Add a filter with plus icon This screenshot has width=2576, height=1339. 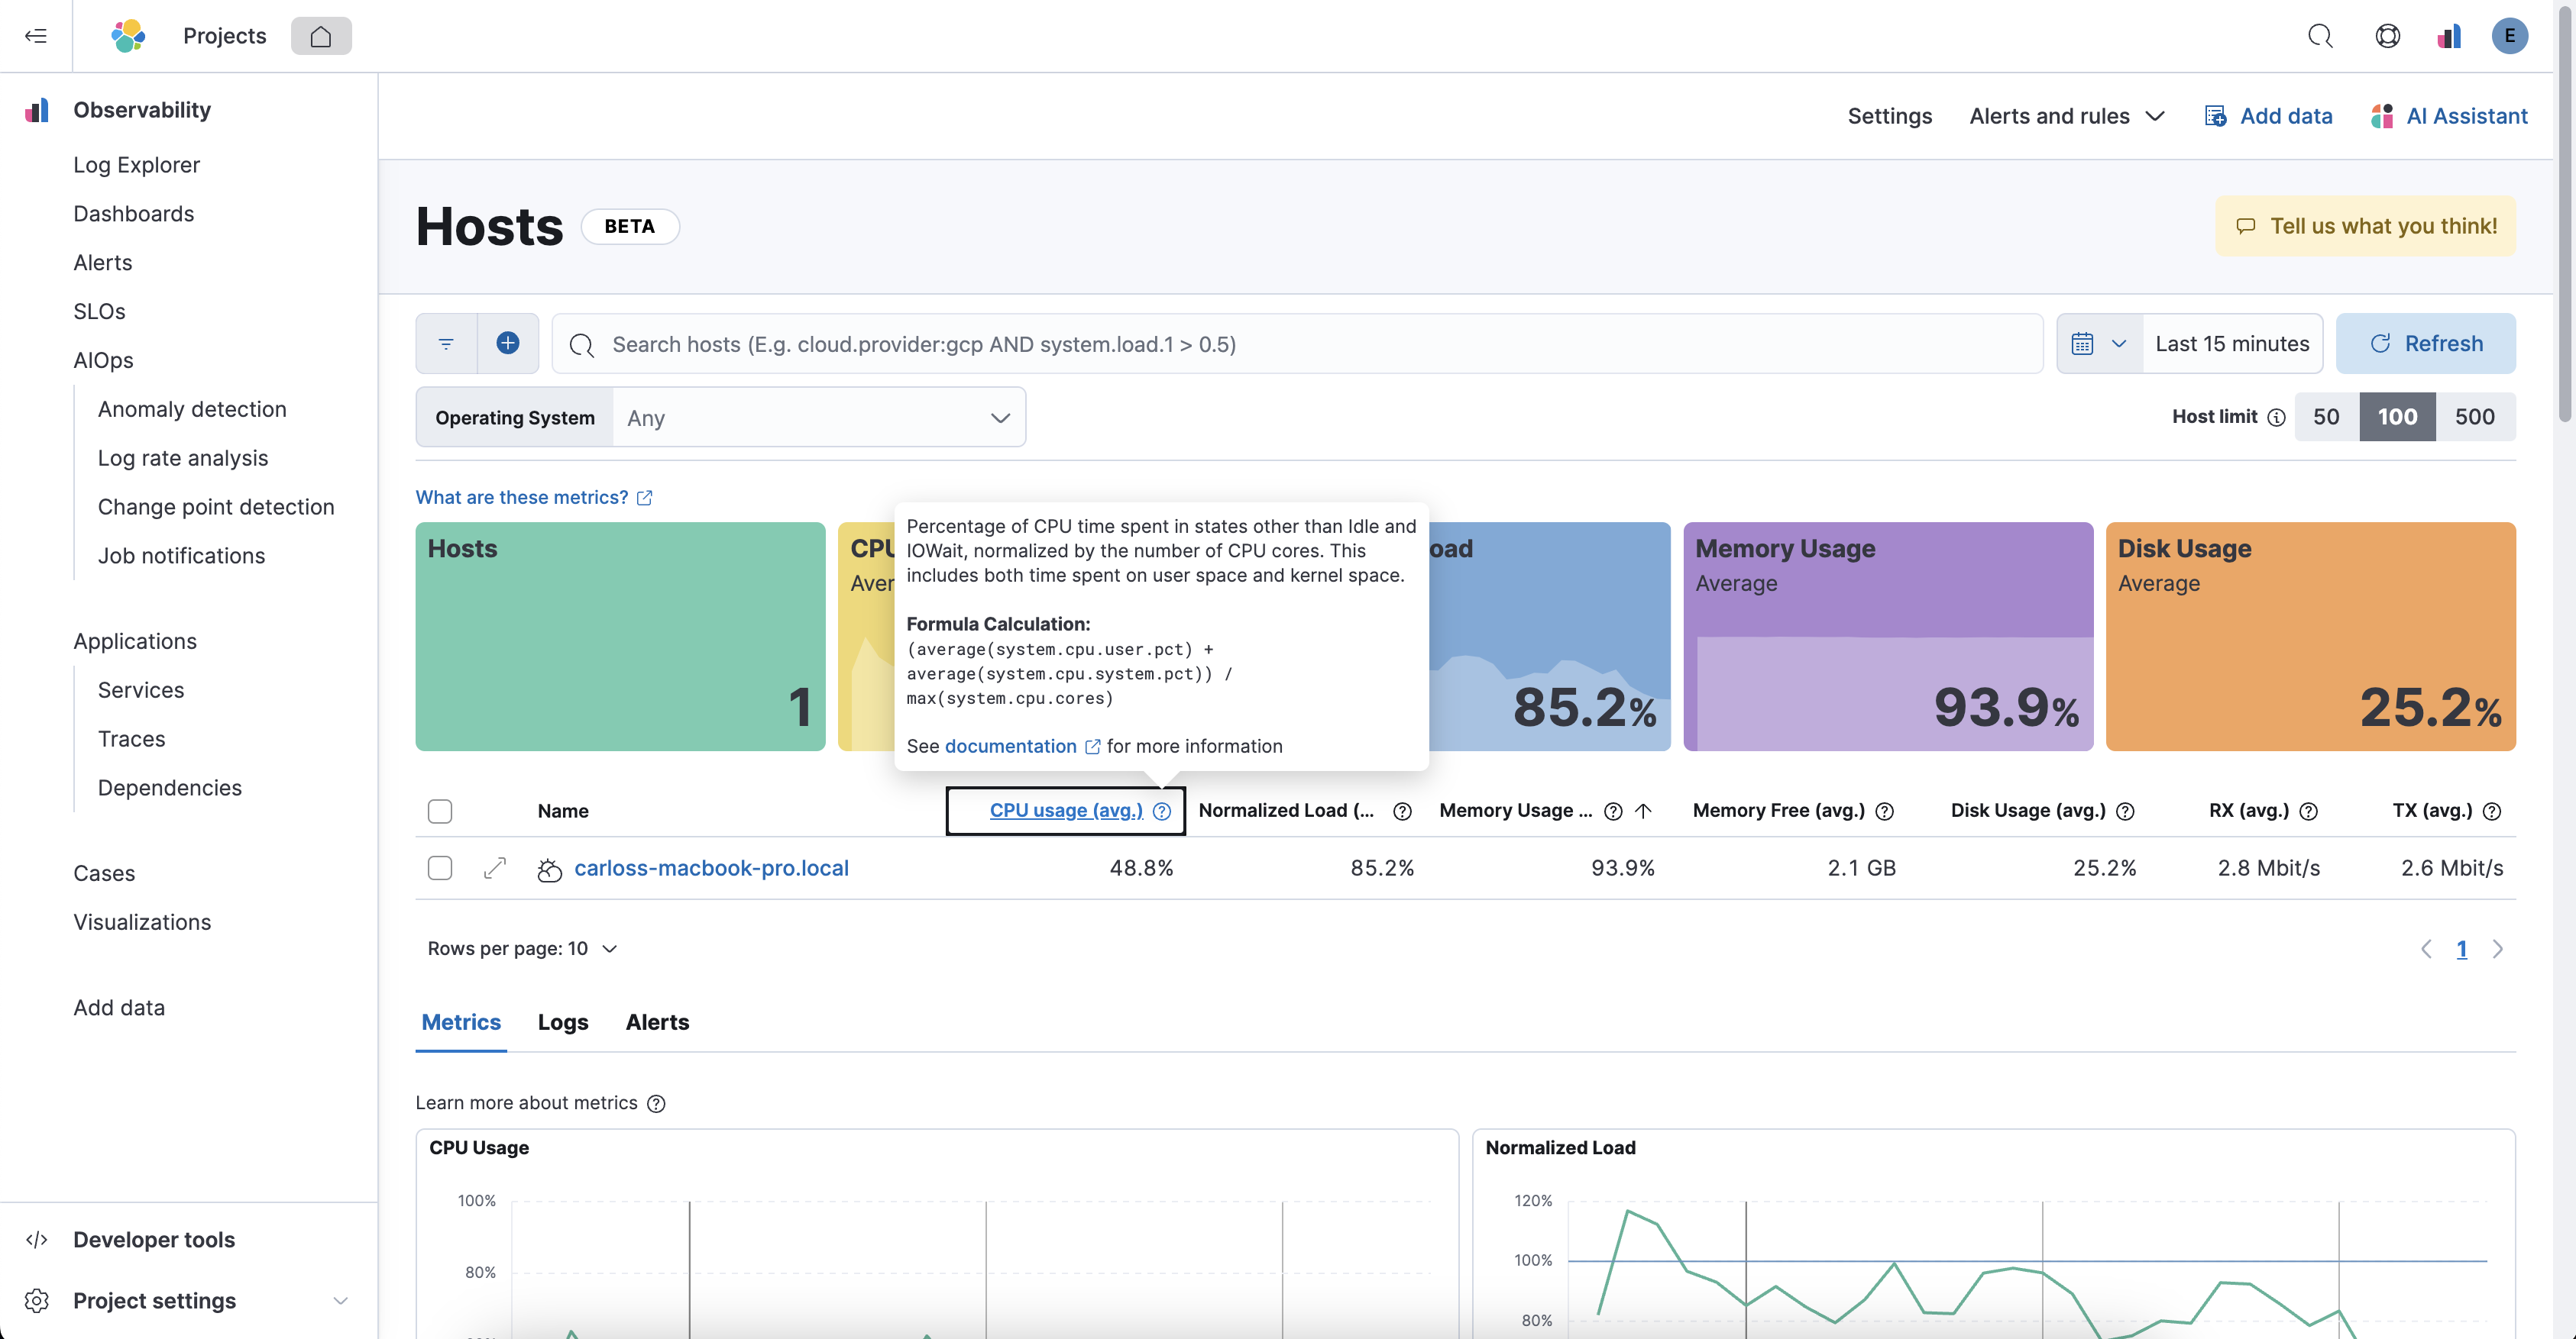point(508,344)
